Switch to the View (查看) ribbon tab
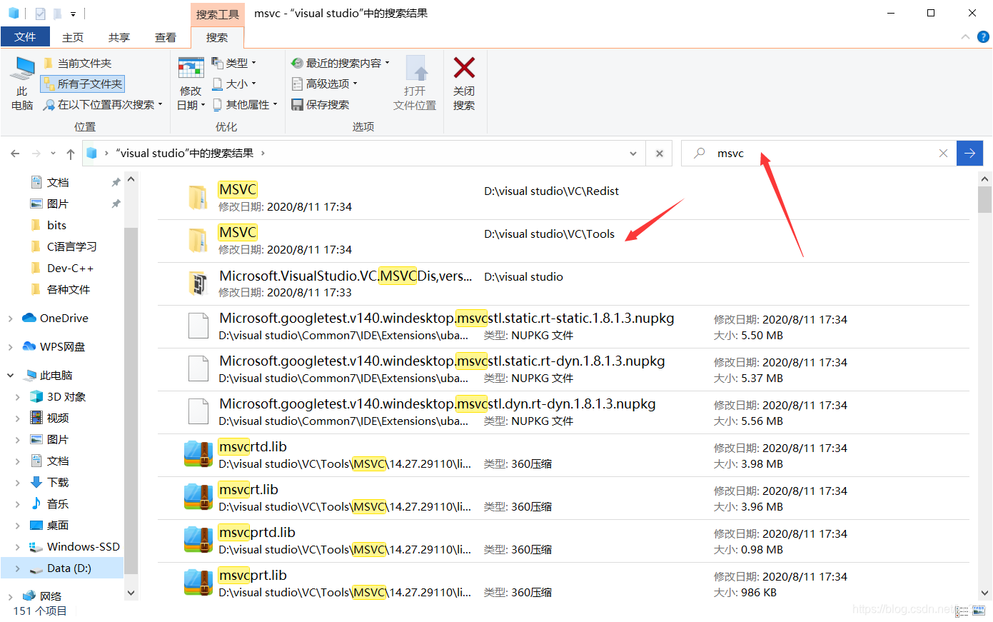The width and height of the screenshot is (993, 622). point(166,37)
